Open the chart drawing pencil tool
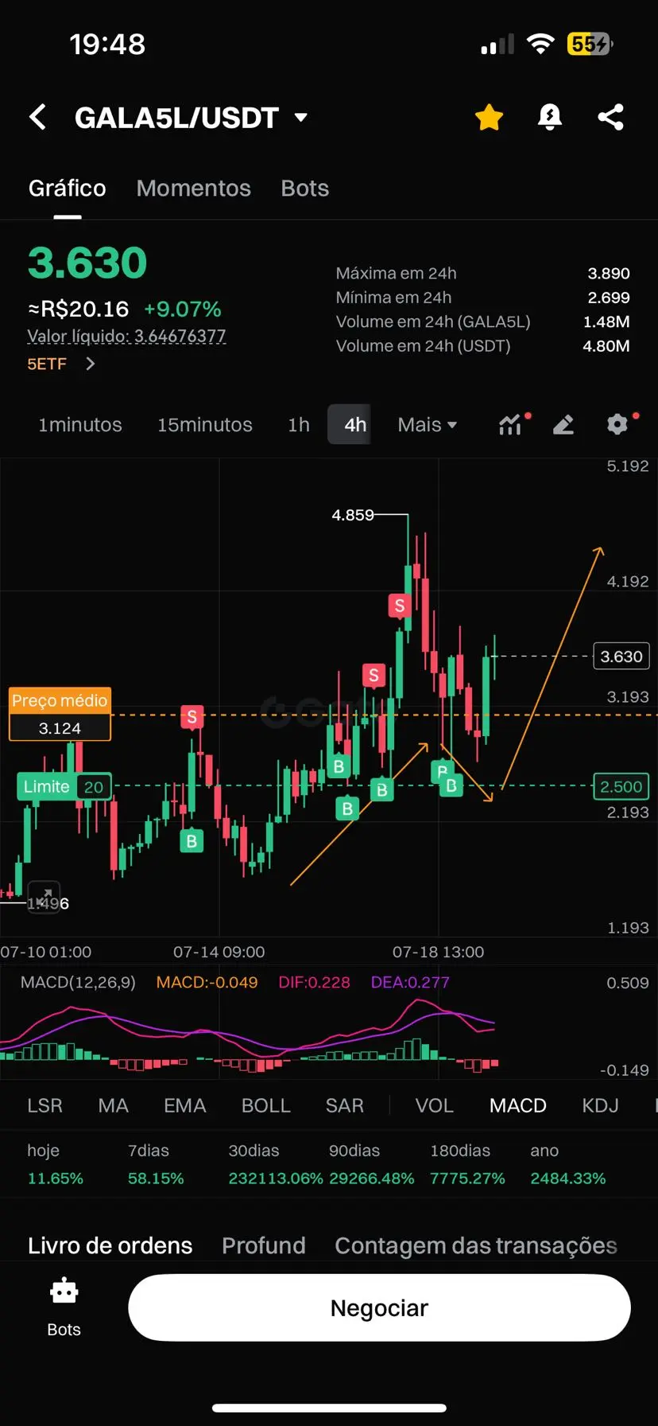 point(563,424)
